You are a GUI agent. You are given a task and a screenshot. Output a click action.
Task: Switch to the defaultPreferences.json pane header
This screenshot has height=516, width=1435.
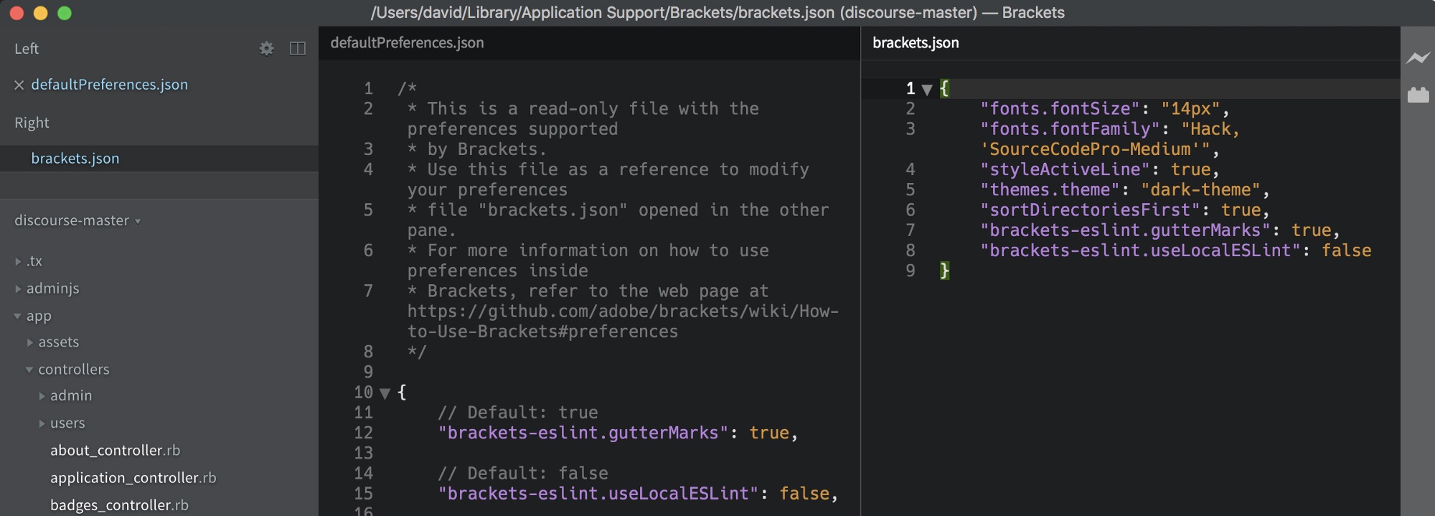click(x=407, y=43)
